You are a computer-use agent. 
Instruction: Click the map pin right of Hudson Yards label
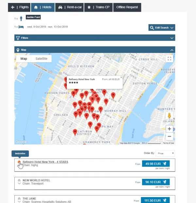tap(73, 94)
